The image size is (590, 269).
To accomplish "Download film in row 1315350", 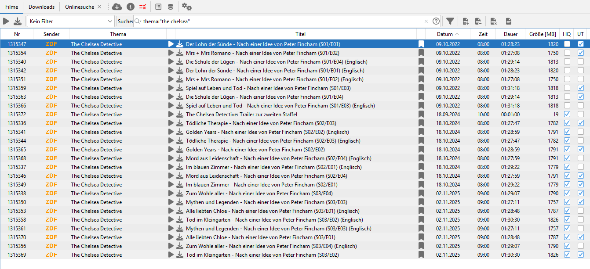I will point(180,202).
